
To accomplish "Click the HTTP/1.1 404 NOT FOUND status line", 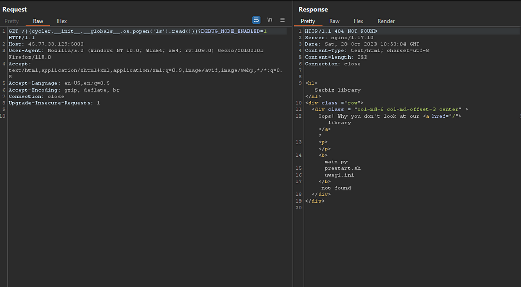I will [x=341, y=31].
